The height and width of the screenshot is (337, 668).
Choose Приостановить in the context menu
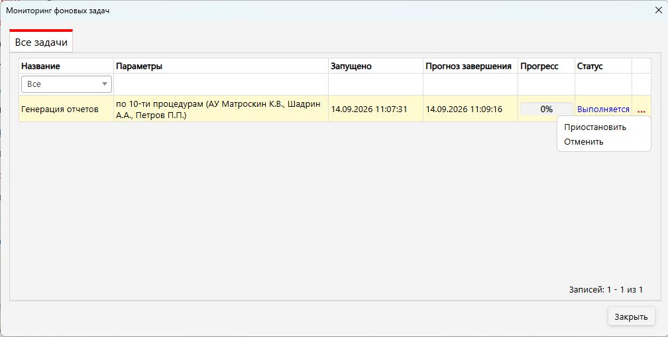[x=594, y=127]
